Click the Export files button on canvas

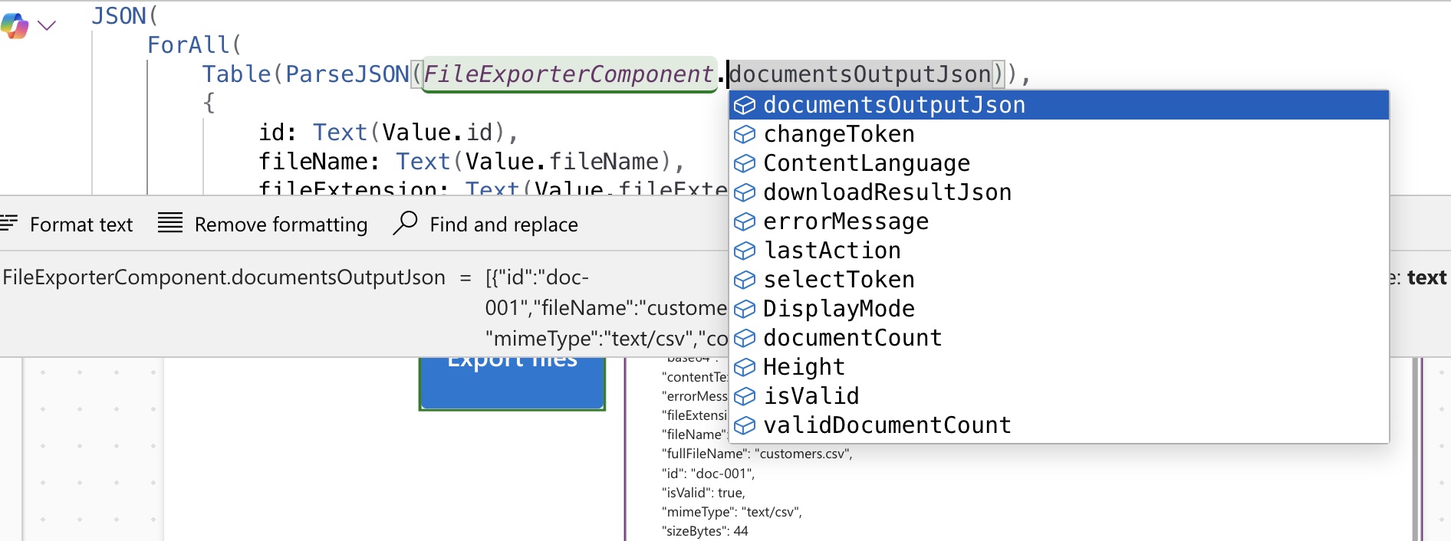[x=512, y=383]
